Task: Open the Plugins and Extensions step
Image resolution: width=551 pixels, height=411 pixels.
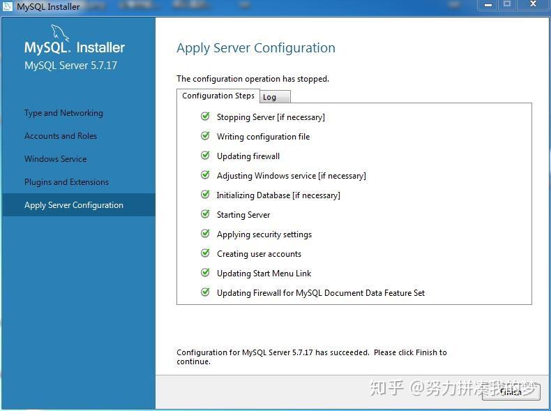Action: [x=66, y=182]
